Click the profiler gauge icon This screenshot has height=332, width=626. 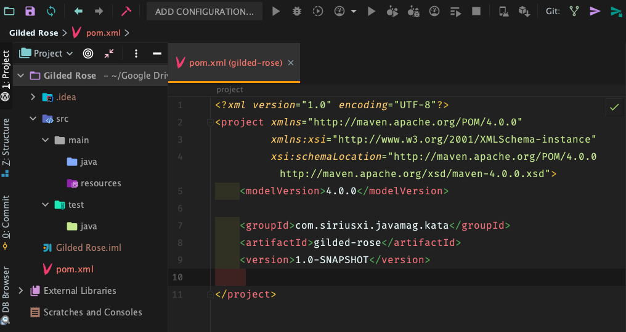coord(339,11)
